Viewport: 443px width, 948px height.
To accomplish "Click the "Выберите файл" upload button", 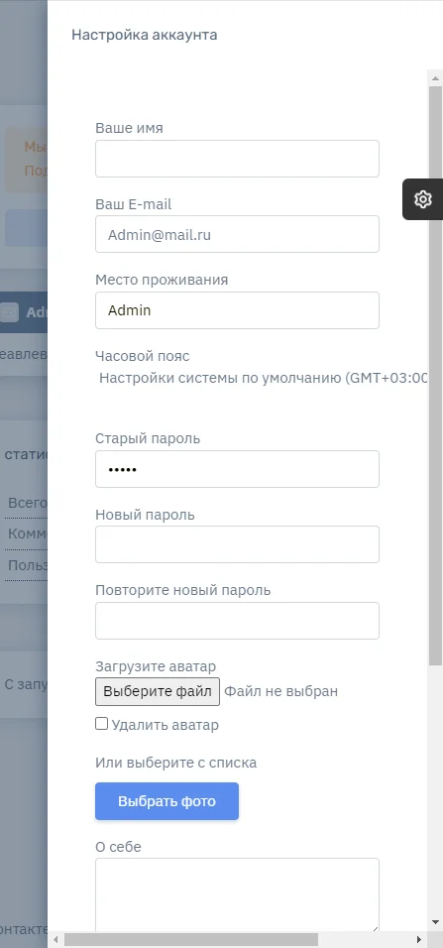I will pyautogui.click(x=158, y=691).
